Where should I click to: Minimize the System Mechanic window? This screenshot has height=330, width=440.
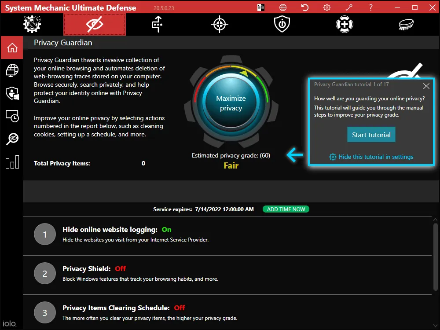pos(397,7)
